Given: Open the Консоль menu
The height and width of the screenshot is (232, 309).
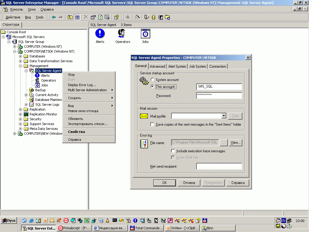Looking at the screenshot, I should coord(17,9).
